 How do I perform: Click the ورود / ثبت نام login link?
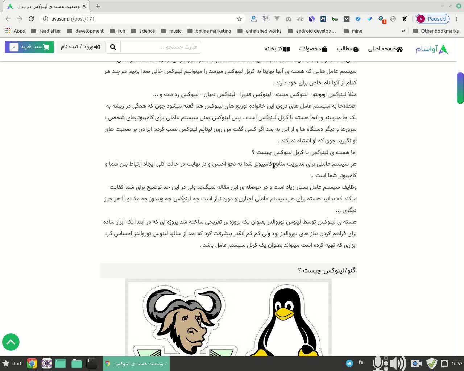pos(80,47)
